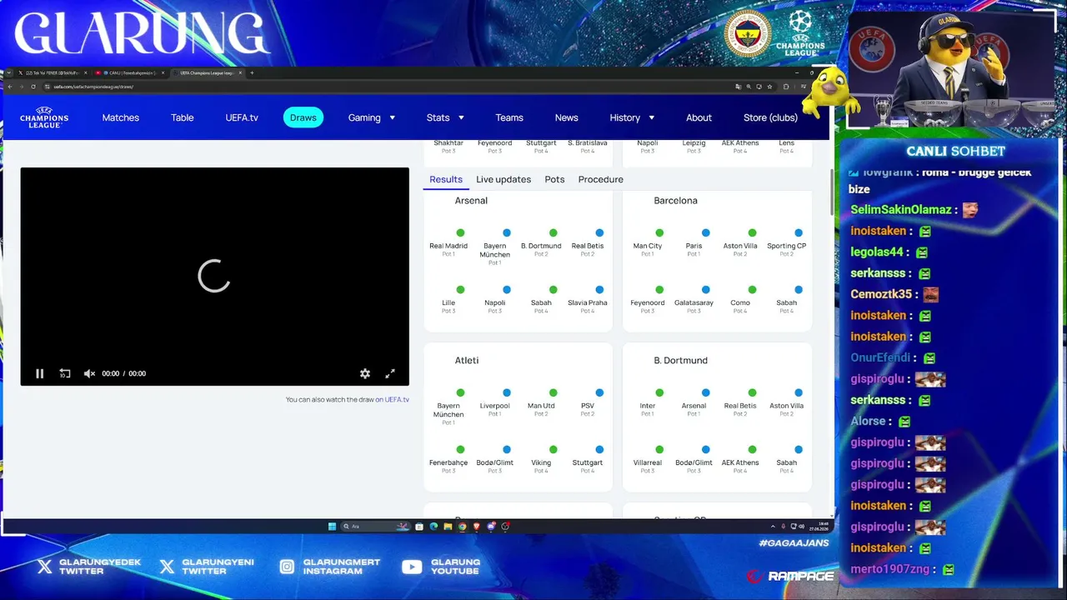Click the Arsenal card heading
The height and width of the screenshot is (600, 1067).
pyautogui.click(x=471, y=201)
